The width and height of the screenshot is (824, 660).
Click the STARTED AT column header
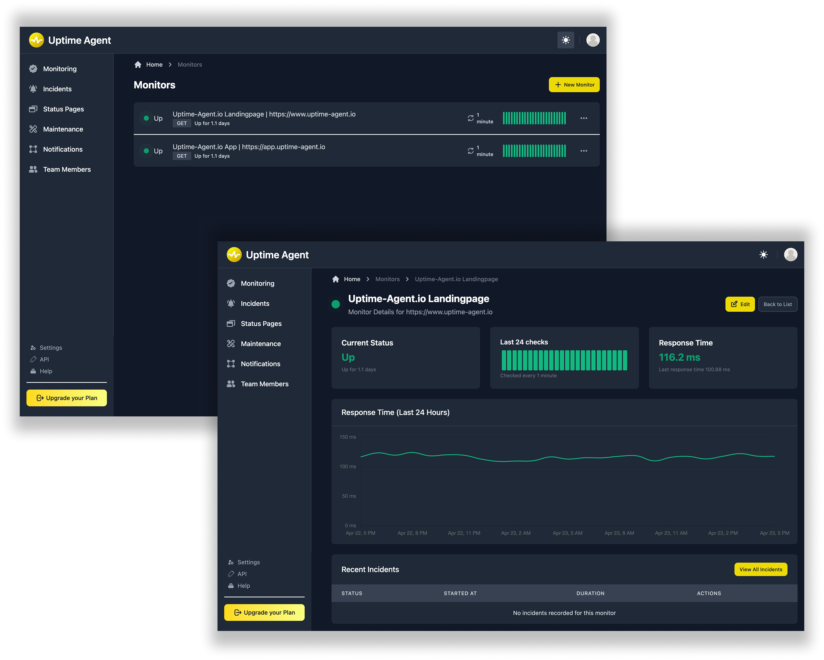point(460,593)
